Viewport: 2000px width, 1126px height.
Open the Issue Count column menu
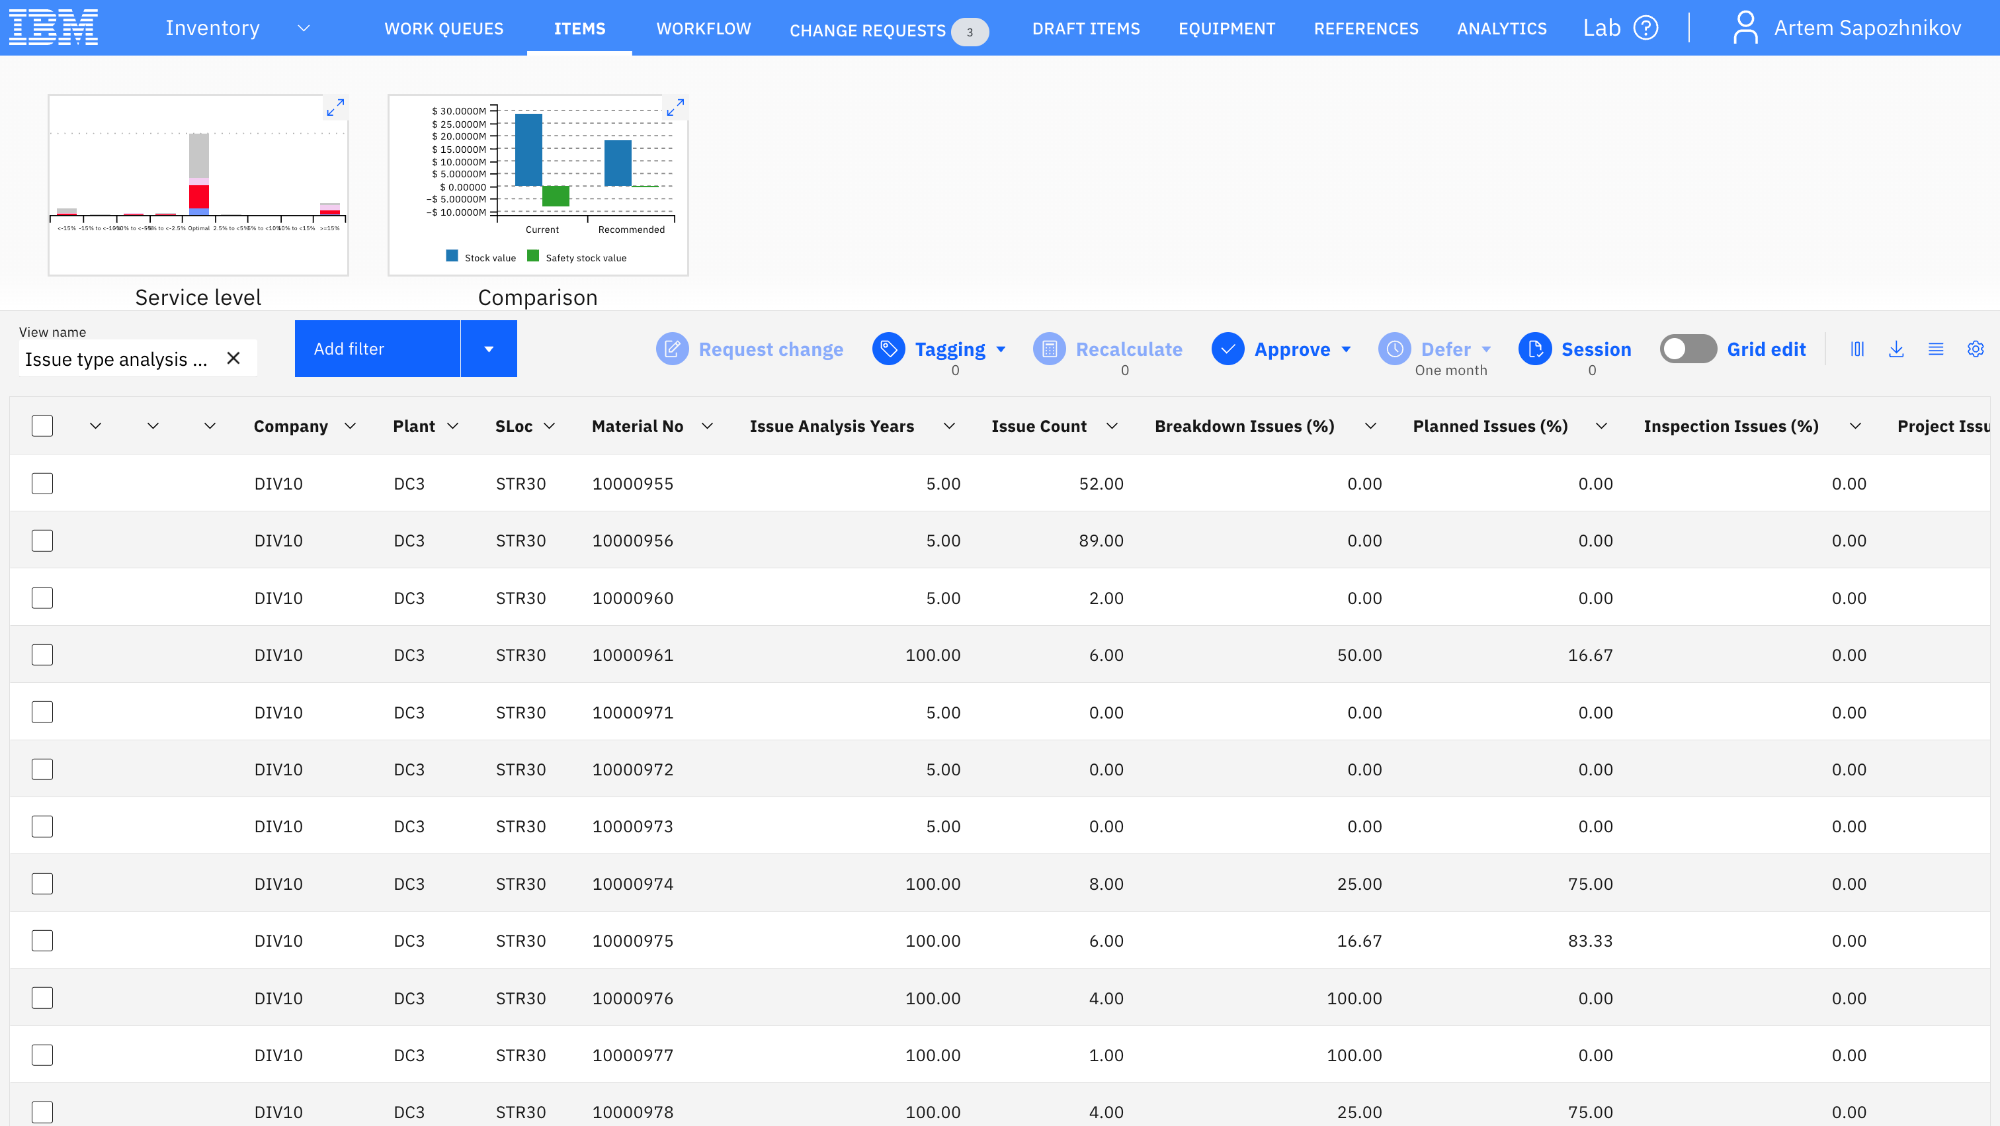click(x=1112, y=426)
